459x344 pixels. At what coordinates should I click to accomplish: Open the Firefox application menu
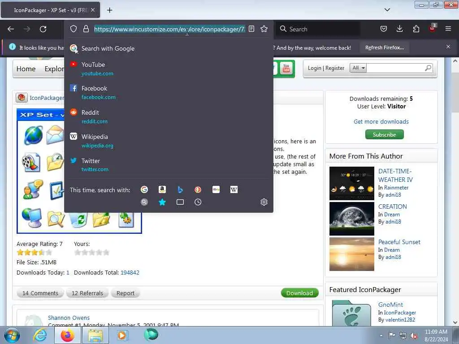(x=448, y=29)
